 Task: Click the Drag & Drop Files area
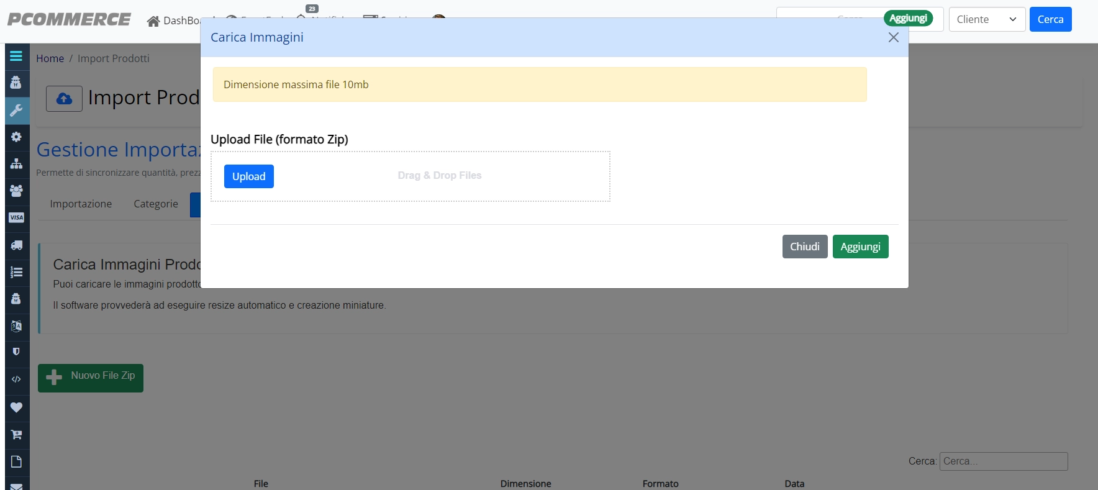pyautogui.click(x=440, y=176)
